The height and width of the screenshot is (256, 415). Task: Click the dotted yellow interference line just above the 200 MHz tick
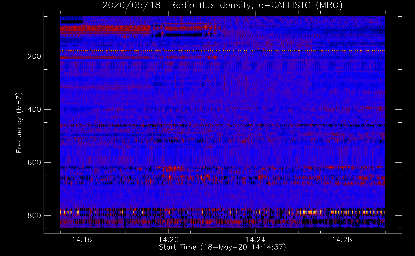[223, 50]
